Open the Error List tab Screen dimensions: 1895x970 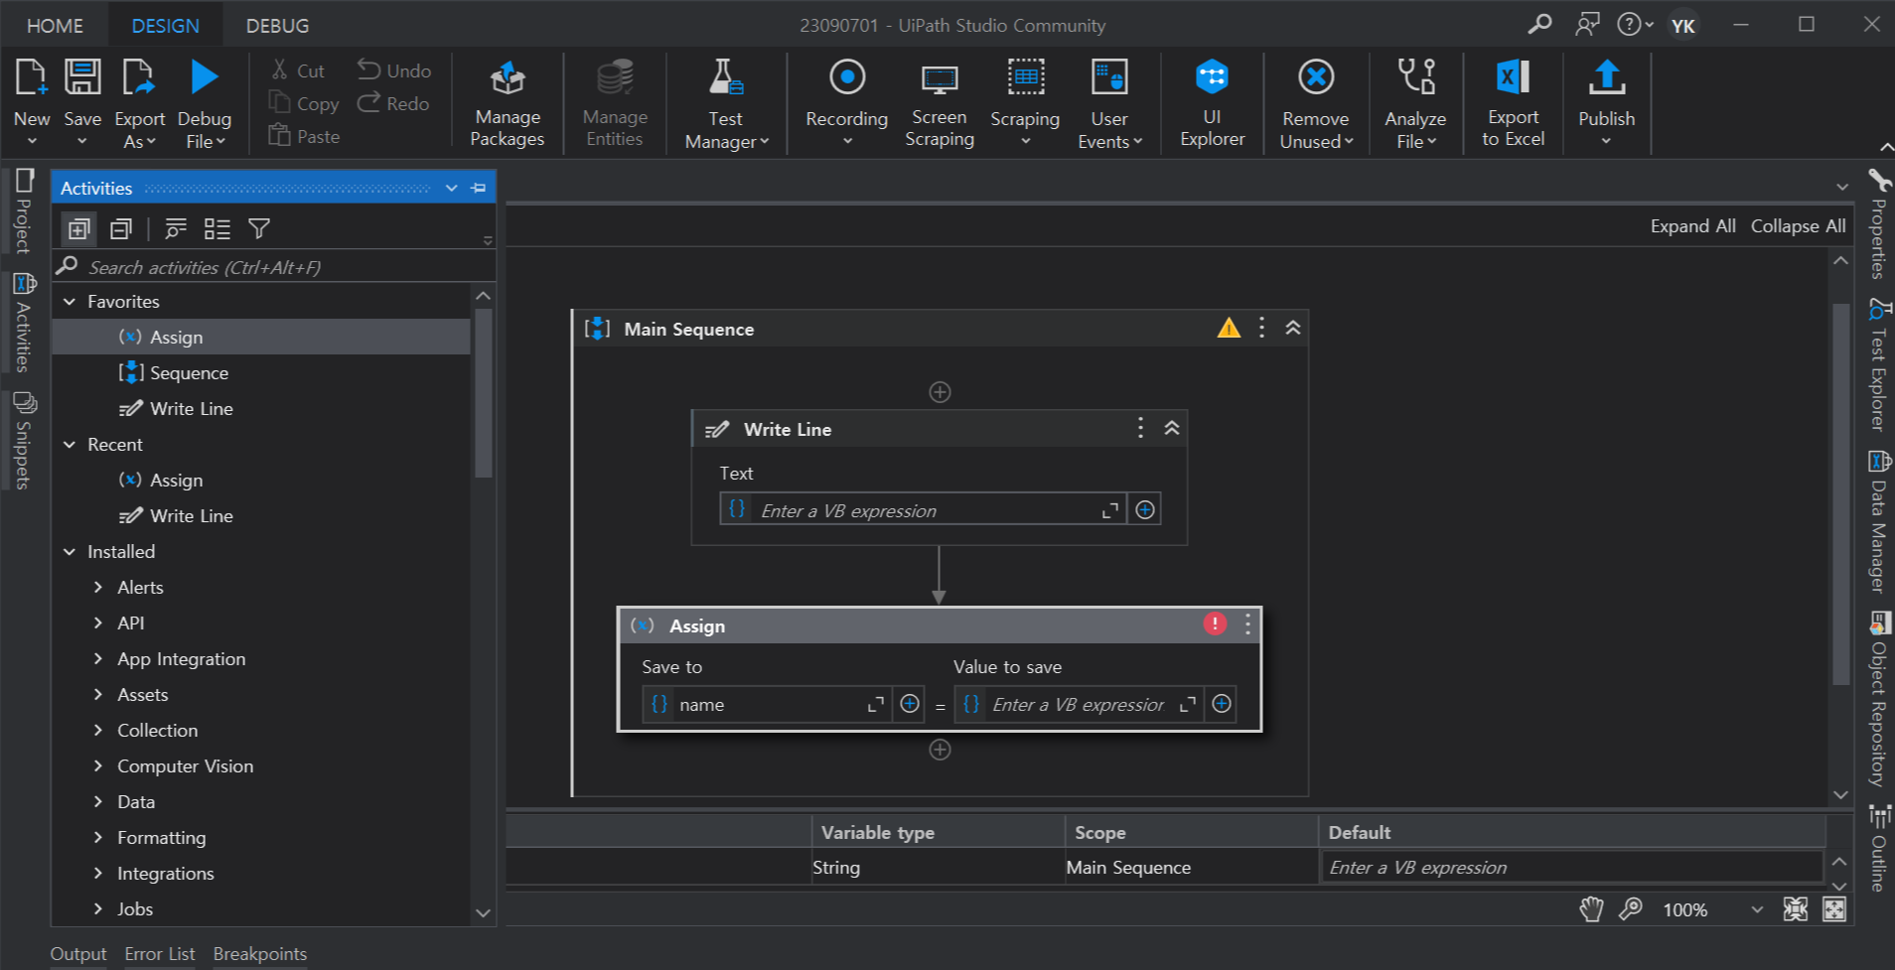(x=160, y=954)
